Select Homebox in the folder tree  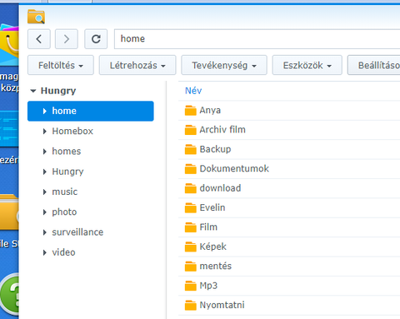(x=72, y=131)
